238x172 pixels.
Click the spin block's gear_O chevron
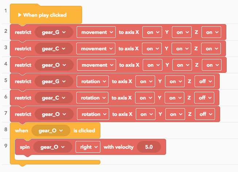[63, 147]
